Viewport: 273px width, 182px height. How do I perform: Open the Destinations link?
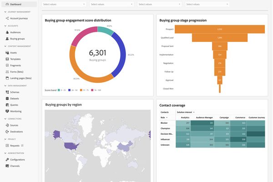tap(16, 131)
